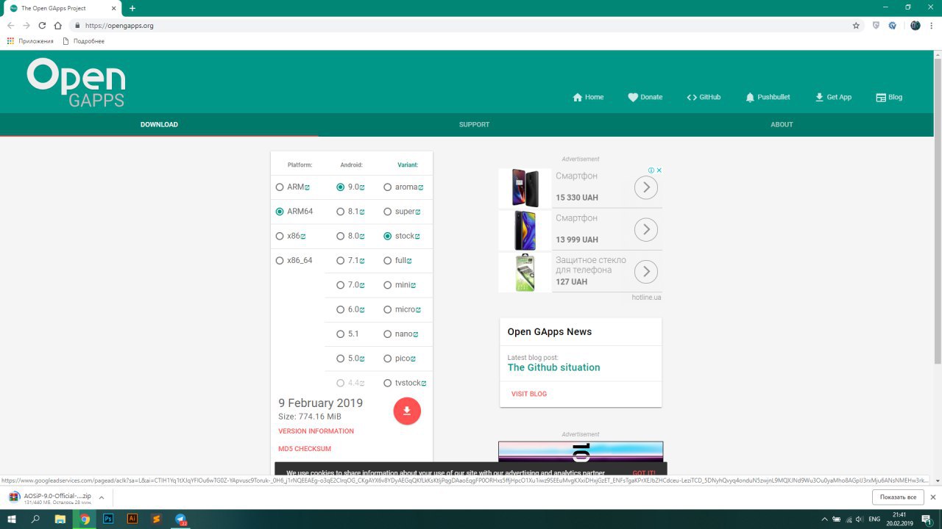
Task: Select the full variant radio button
Action: point(388,261)
